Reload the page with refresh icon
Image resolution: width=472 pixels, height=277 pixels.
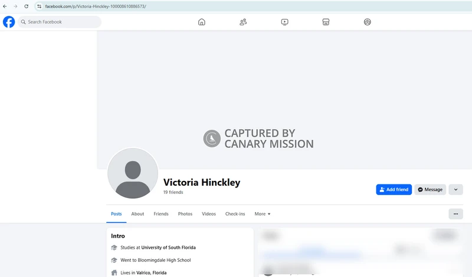pyautogui.click(x=27, y=6)
